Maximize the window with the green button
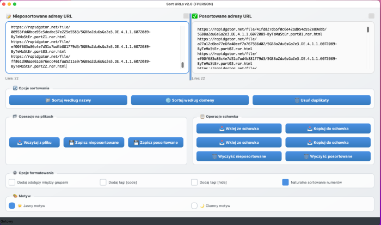381x225 pixels. tap(15, 4)
